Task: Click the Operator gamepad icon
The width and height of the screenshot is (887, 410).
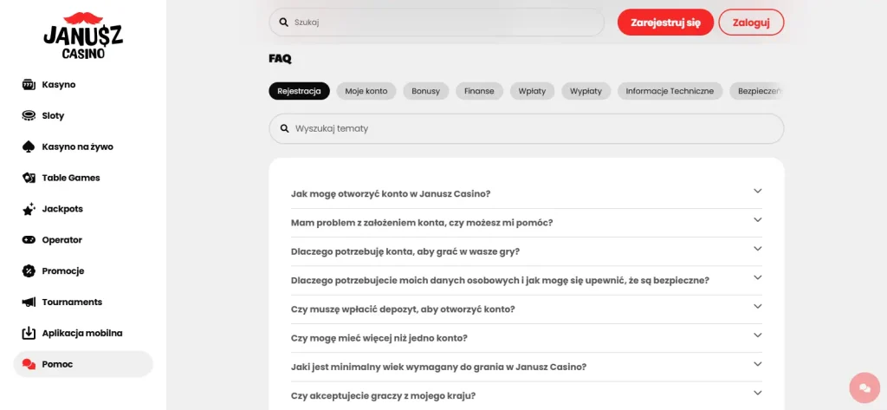Action: coord(29,240)
